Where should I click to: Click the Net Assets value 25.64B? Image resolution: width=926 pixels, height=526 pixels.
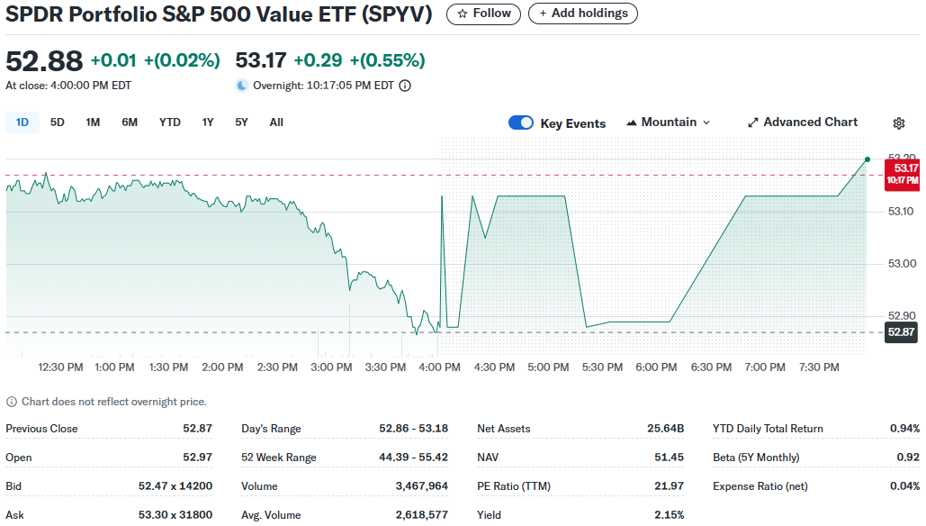click(666, 429)
